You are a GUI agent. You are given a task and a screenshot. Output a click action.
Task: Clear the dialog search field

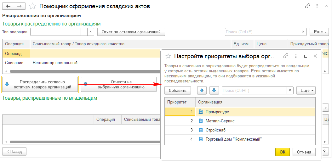click(x=290, y=91)
